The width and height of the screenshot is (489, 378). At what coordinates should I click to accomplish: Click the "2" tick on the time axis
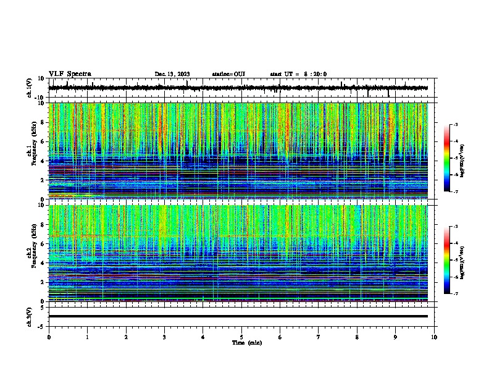coord(126,337)
